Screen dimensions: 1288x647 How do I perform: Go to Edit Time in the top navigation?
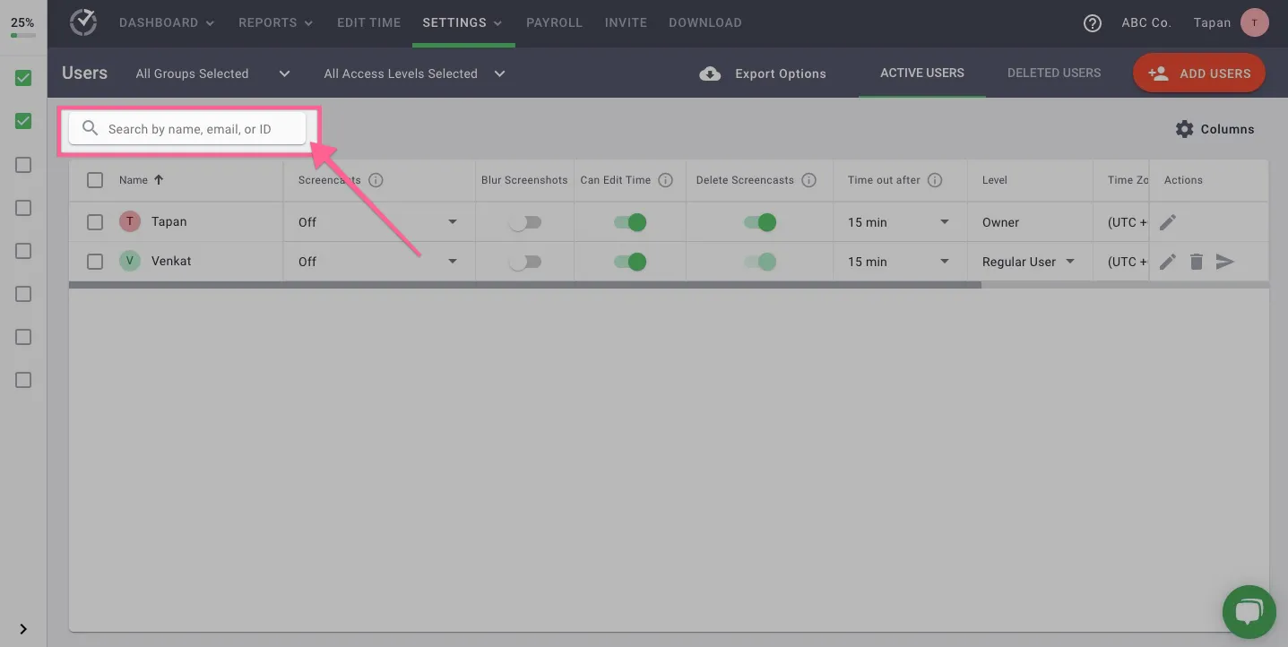[368, 22]
